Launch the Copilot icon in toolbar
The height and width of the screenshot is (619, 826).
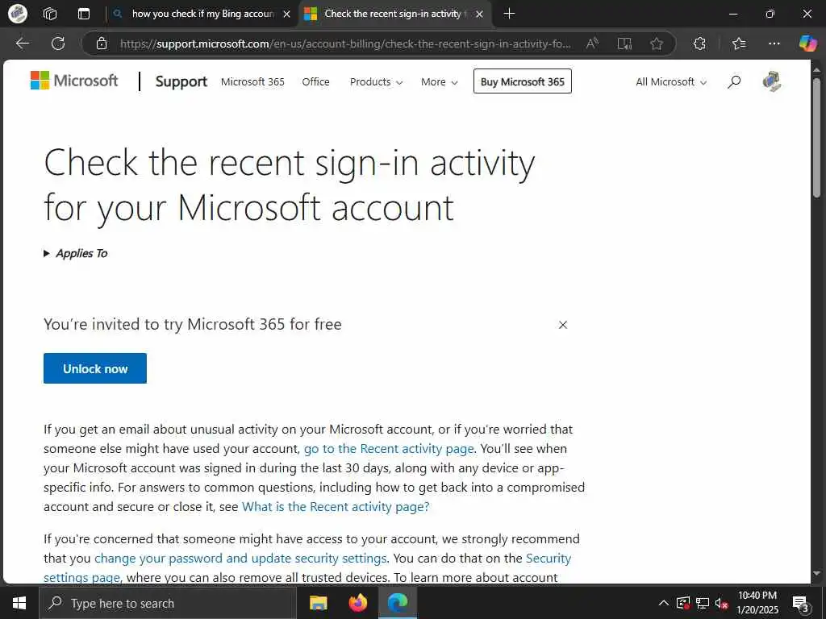[x=807, y=44]
